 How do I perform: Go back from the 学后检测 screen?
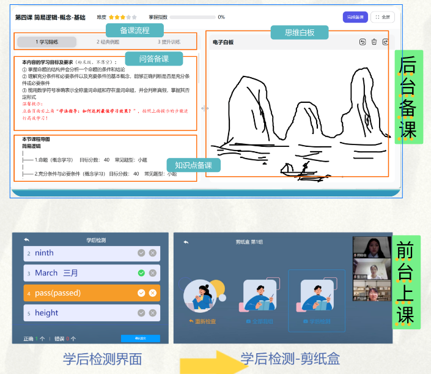(x=27, y=240)
